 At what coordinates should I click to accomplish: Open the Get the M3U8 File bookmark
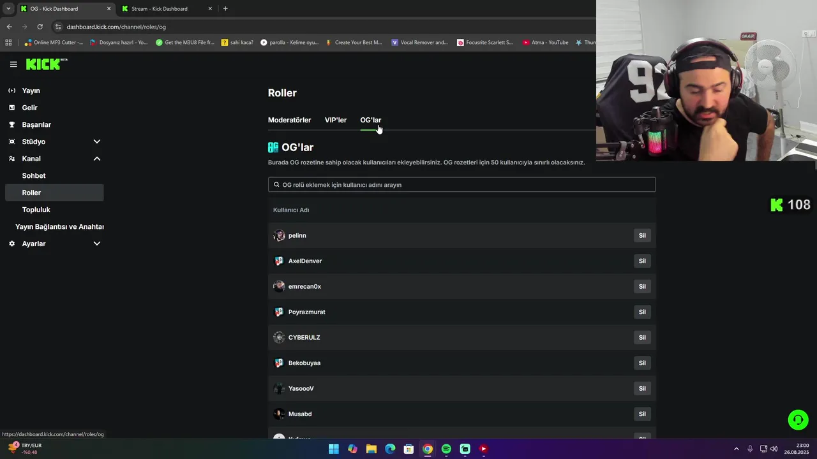pos(185,43)
